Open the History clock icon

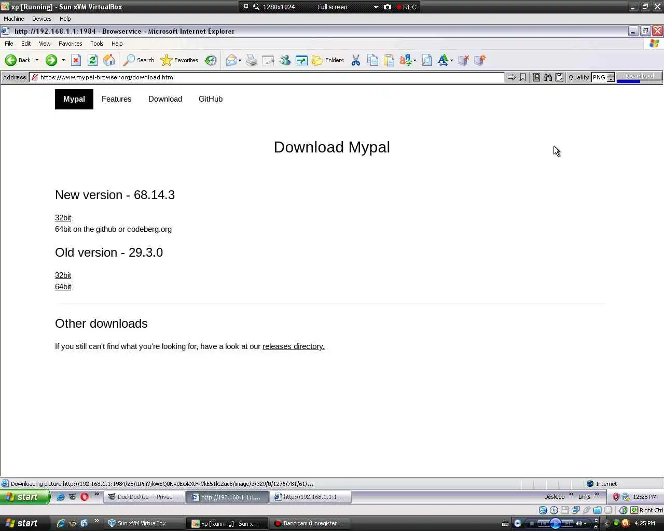211,60
